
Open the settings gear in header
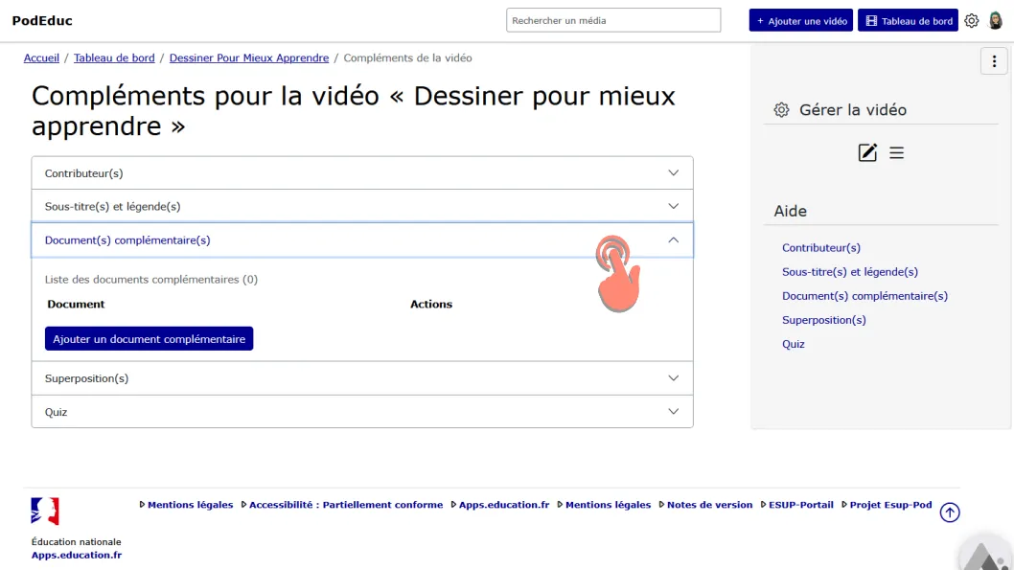[971, 21]
